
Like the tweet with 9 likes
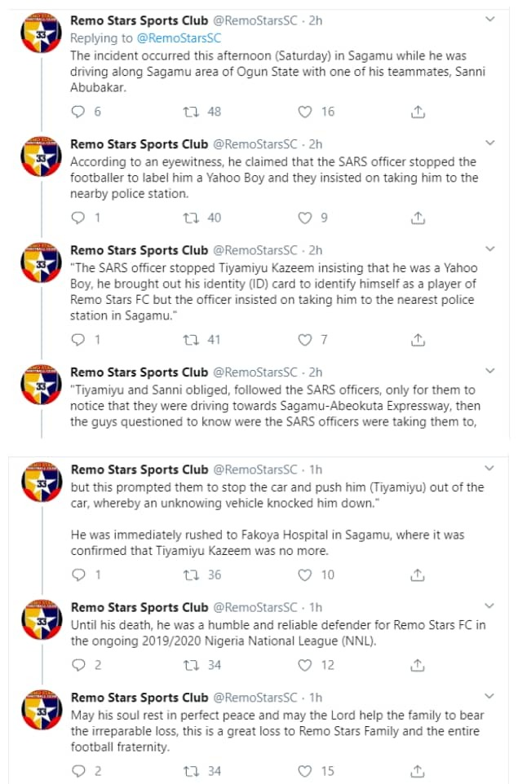(305, 218)
